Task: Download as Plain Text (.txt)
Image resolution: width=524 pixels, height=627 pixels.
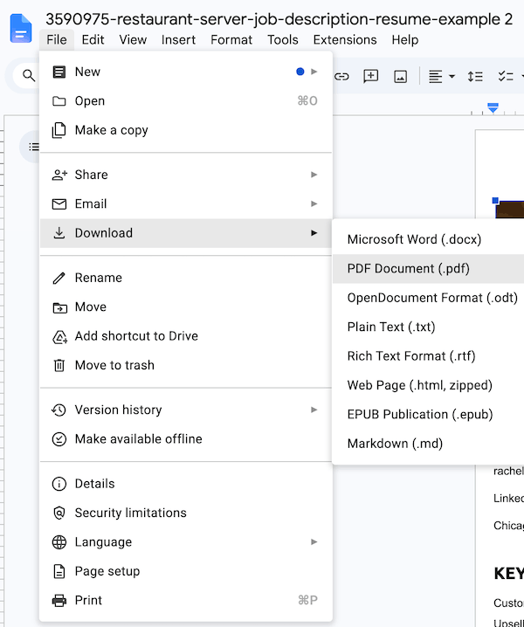Action: tap(429, 327)
